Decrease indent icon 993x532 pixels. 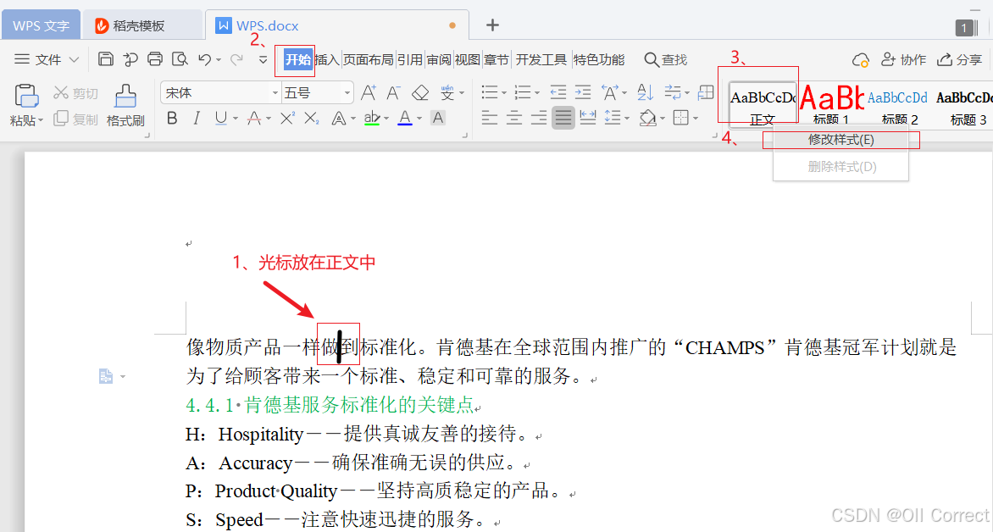point(558,93)
